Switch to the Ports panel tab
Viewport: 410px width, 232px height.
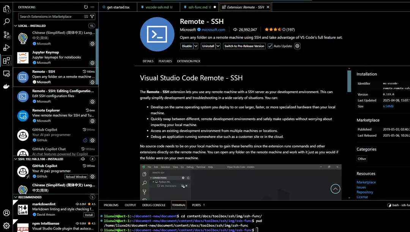pyautogui.click(x=196, y=205)
